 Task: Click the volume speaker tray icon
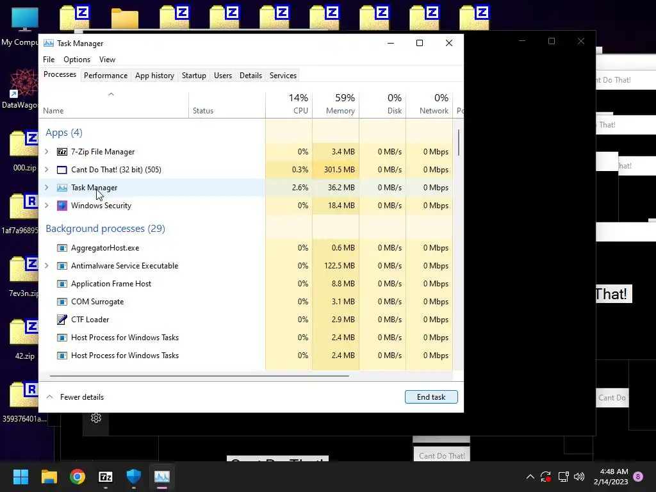coord(579,477)
